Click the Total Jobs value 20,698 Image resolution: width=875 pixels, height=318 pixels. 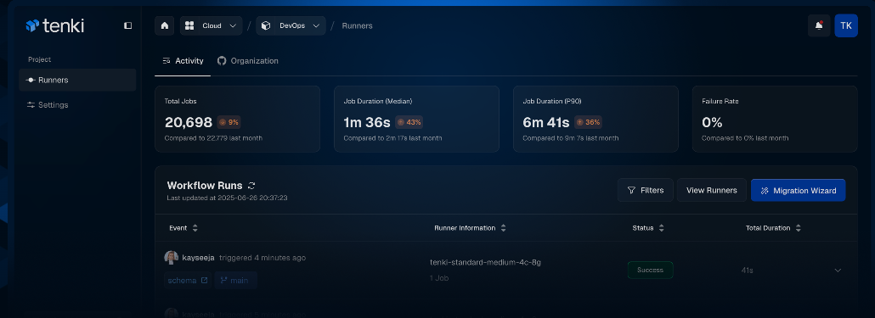[189, 122]
